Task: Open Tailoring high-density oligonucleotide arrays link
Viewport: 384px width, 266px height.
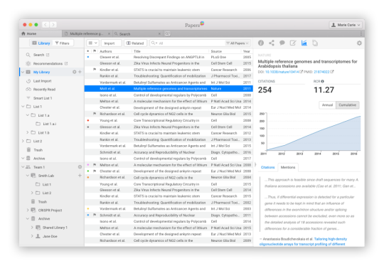Action: coord(304,241)
